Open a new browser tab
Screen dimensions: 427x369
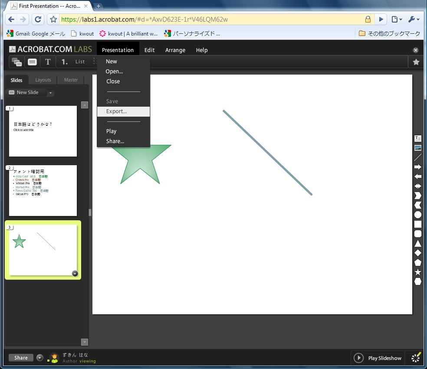99,6
